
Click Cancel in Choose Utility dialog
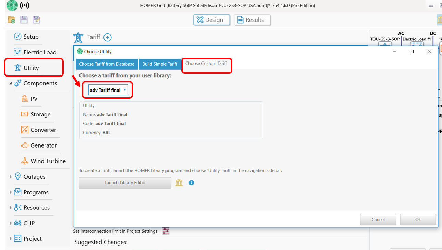(378, 220)
